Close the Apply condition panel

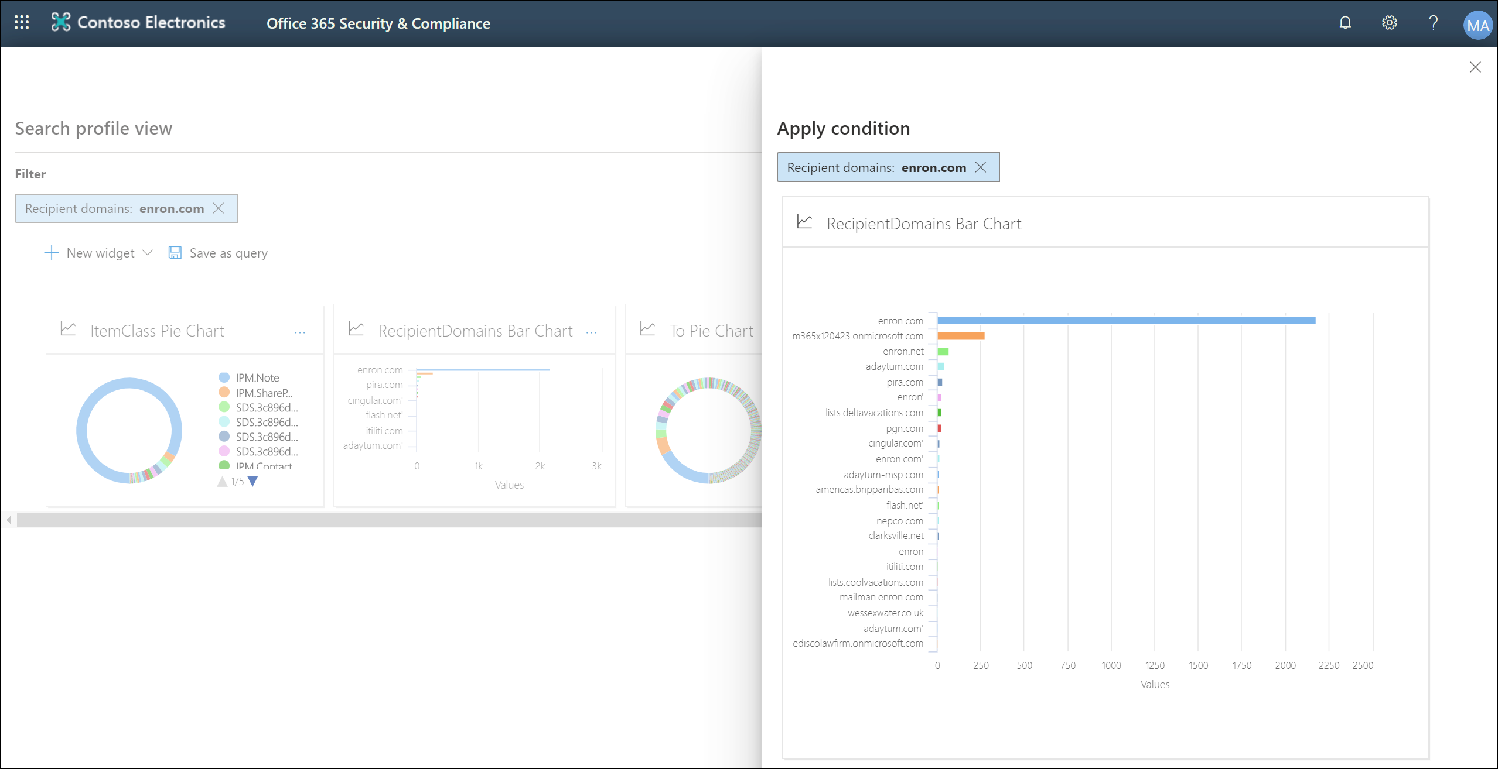tap(1475, 67)
